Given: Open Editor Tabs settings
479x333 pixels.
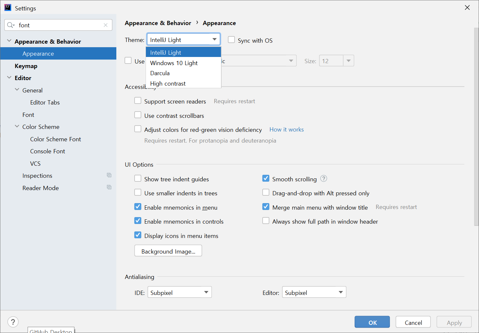Looking at the screenshot, I should point(45,102).
